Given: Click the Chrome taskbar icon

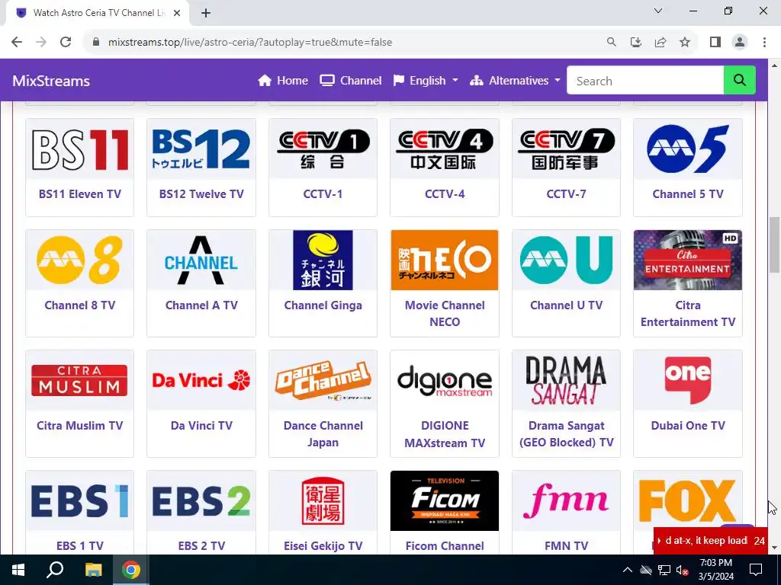Looking at the screenshot, I should pyautogui.click(x=131, y=570).
